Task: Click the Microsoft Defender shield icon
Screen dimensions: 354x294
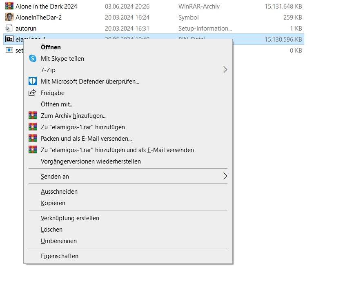Action: click(33, 81)
